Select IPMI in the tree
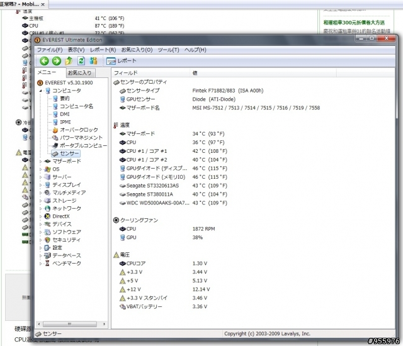 (x=65, y=122)
